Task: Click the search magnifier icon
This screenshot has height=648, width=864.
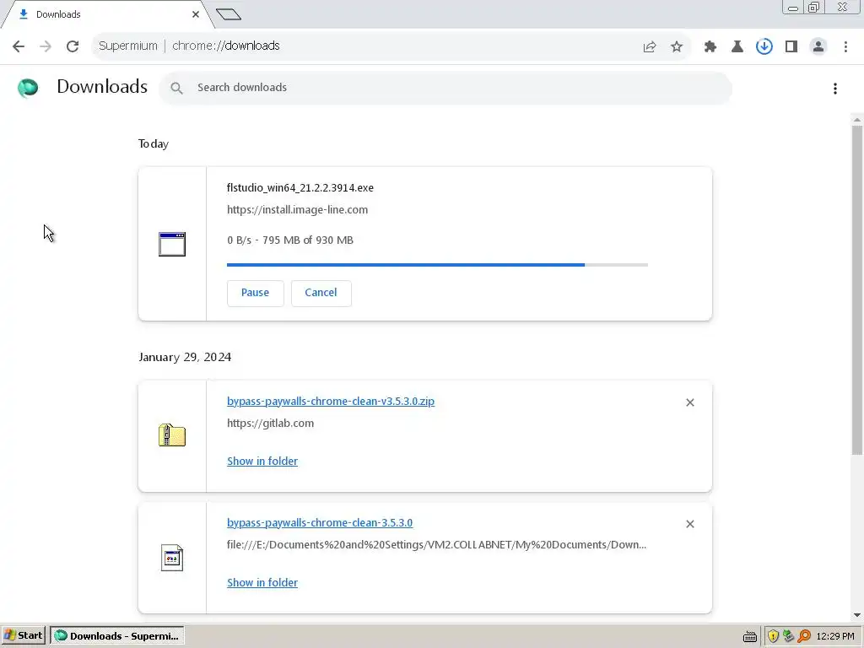Action: 176,88
